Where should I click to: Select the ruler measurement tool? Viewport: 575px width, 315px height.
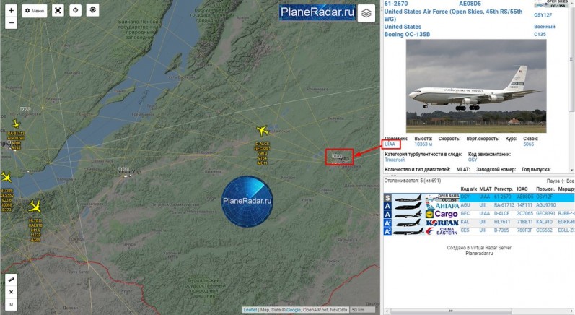(x=11, y=280)
